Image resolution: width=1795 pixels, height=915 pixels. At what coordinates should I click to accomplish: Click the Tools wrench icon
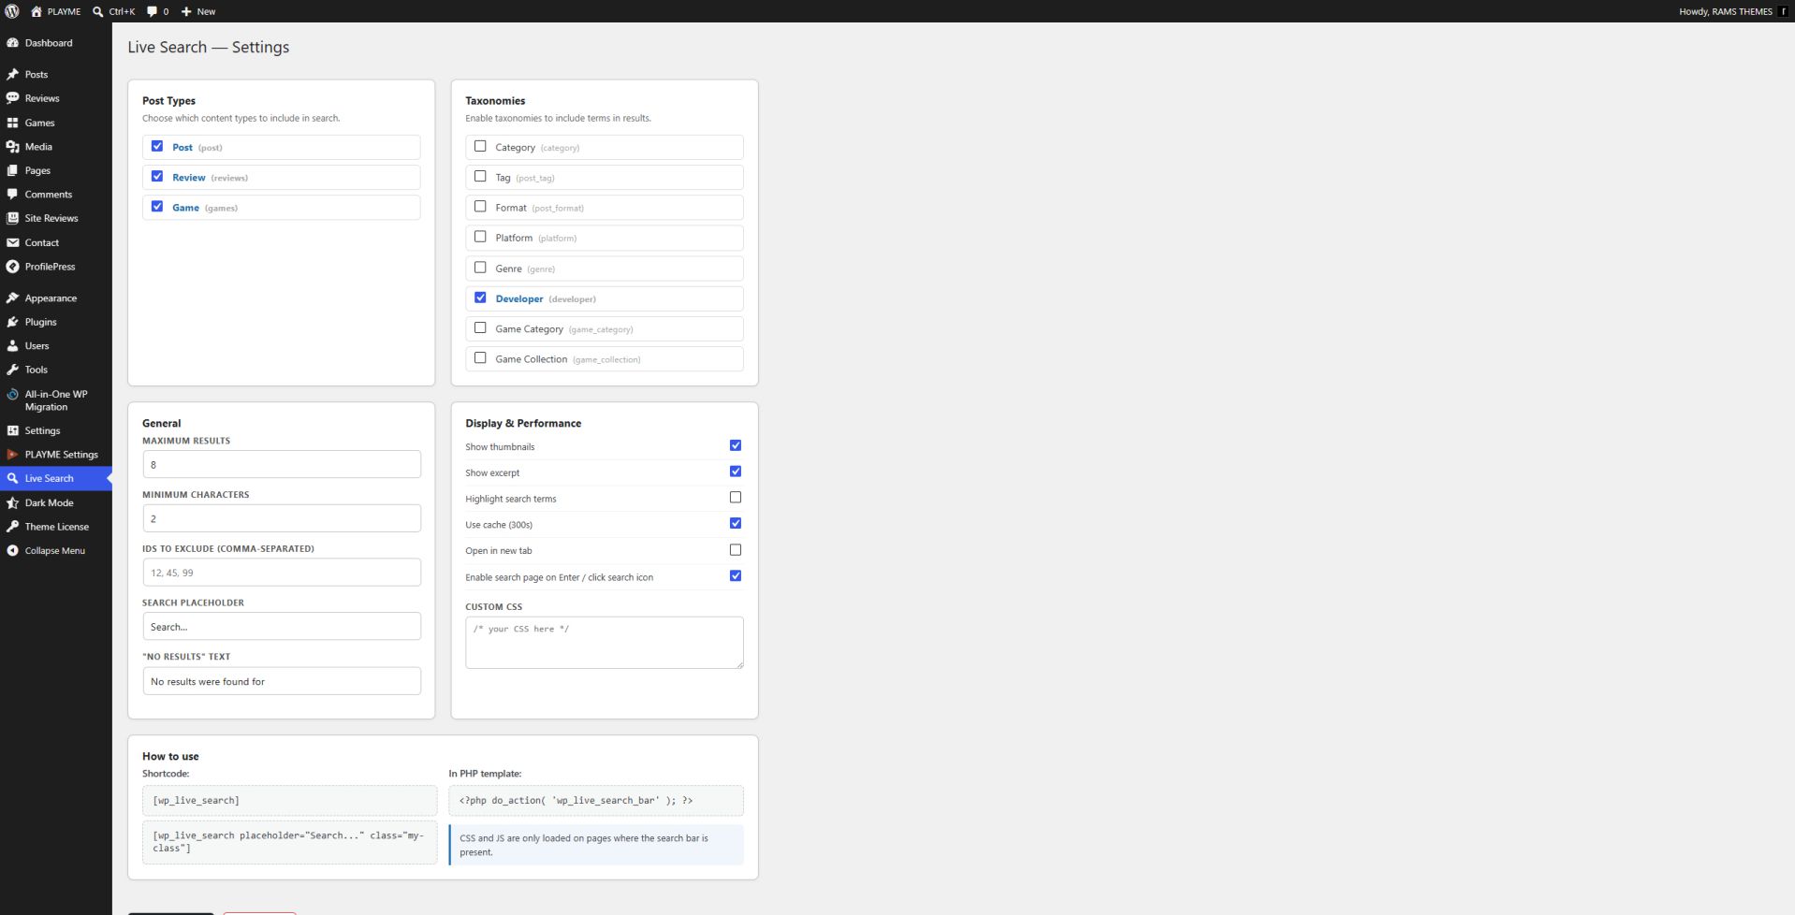point(12,370)
